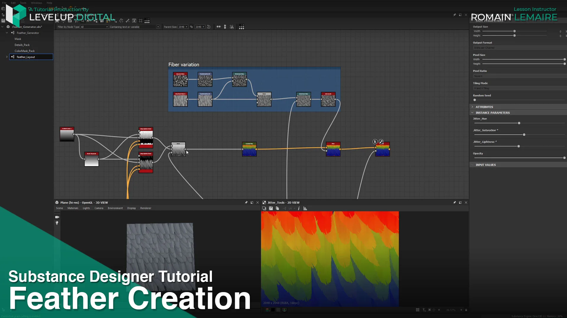Click the wrench tool icon in graph toolbar
The width and height of the screenshot is (567, 318).
click(128, 21)
